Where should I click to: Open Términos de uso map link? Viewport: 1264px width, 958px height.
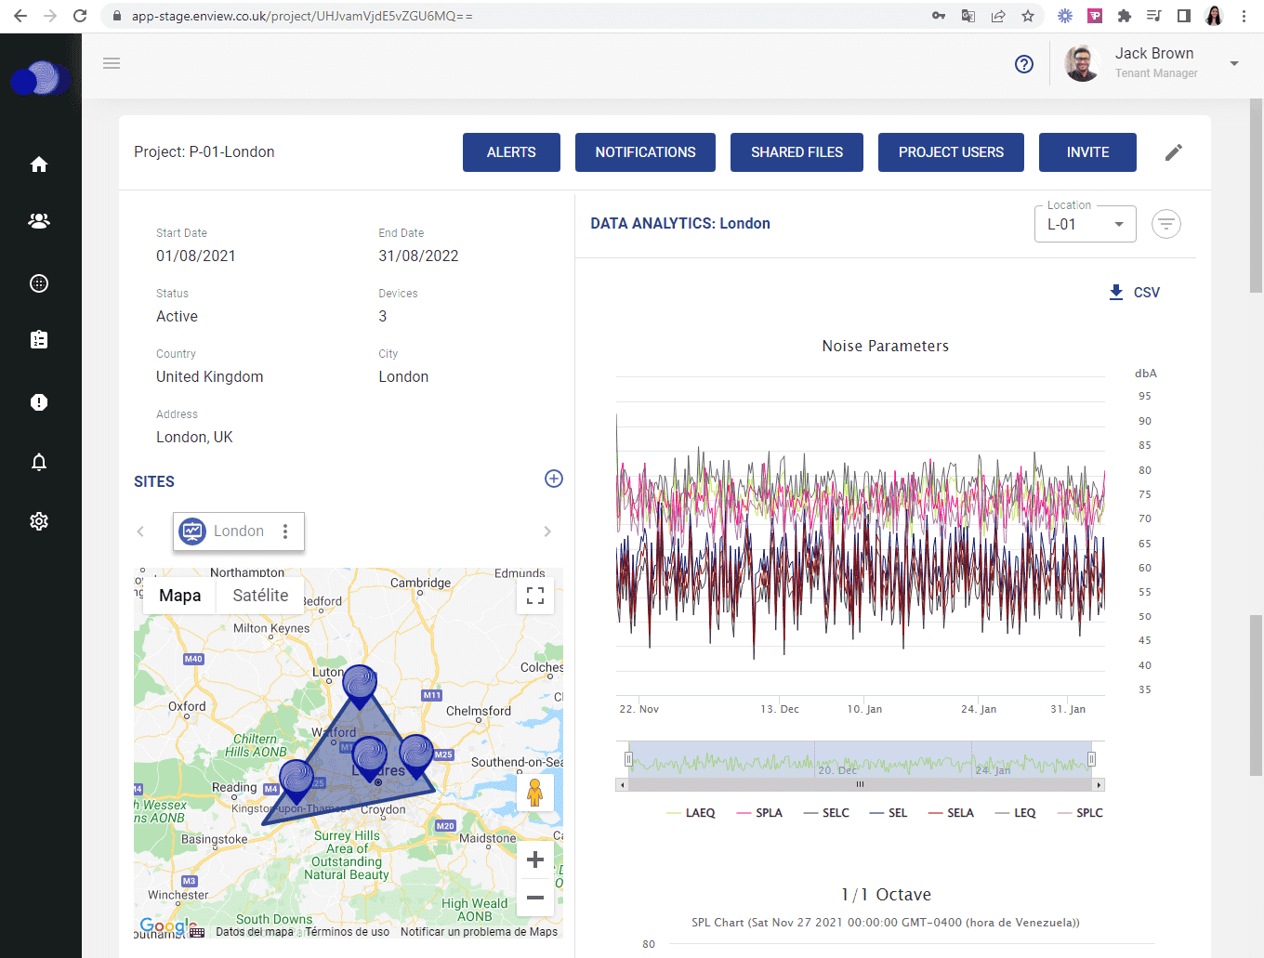point(348,932)
